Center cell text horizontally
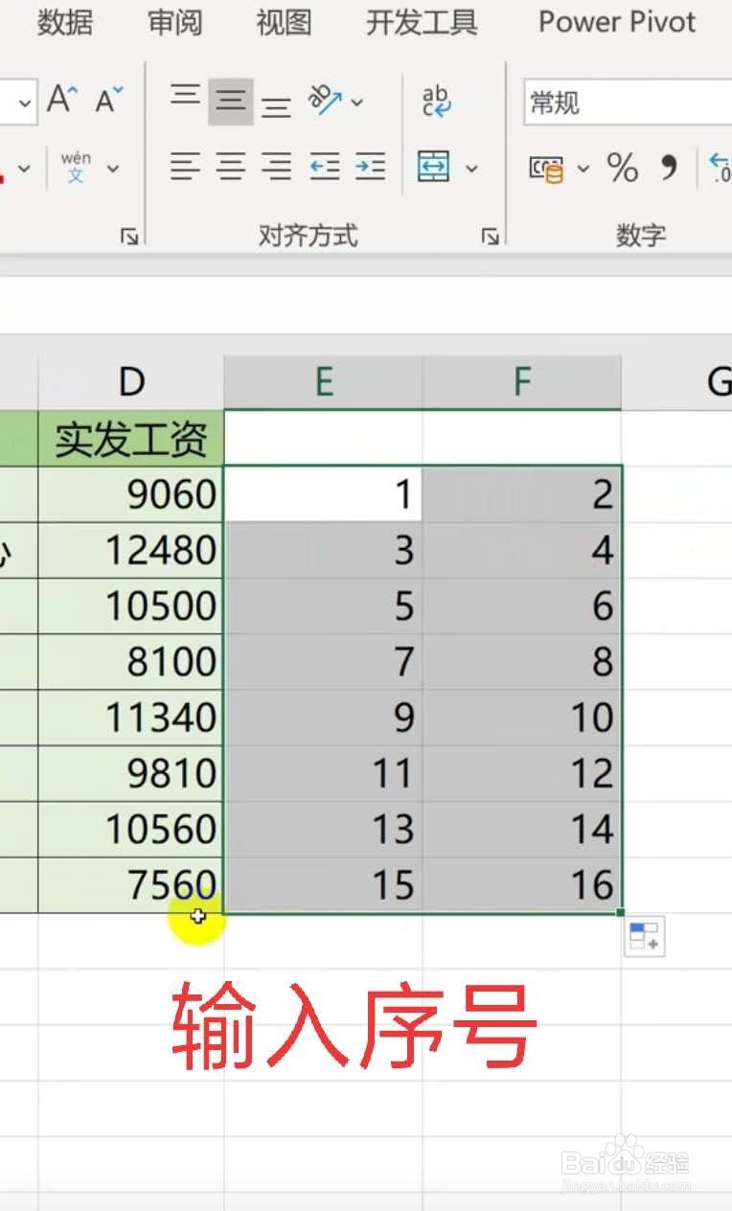The image size is (732, 1211). (230, 168)
